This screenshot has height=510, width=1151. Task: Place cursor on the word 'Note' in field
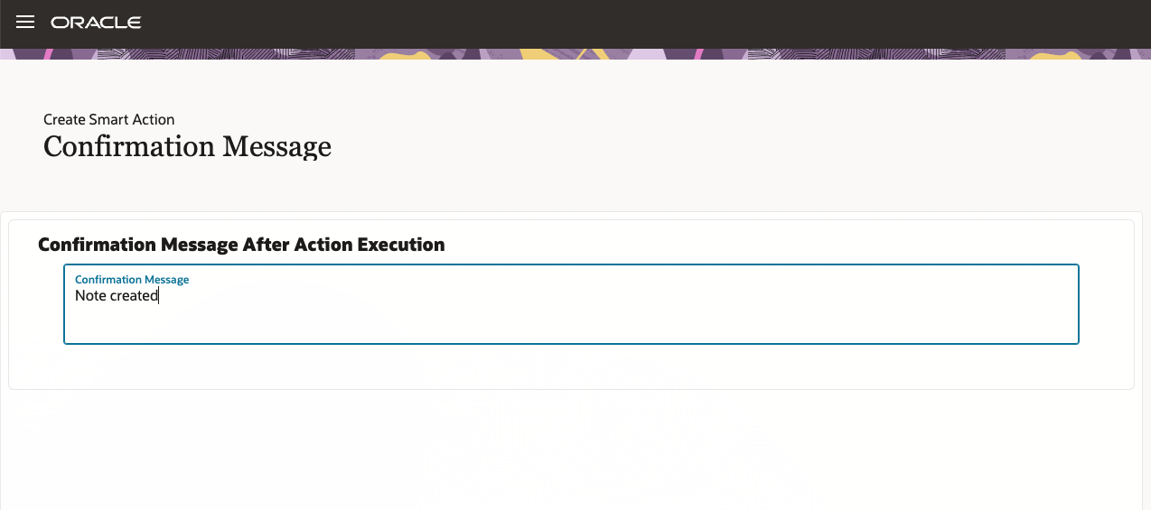pos(89,296)
